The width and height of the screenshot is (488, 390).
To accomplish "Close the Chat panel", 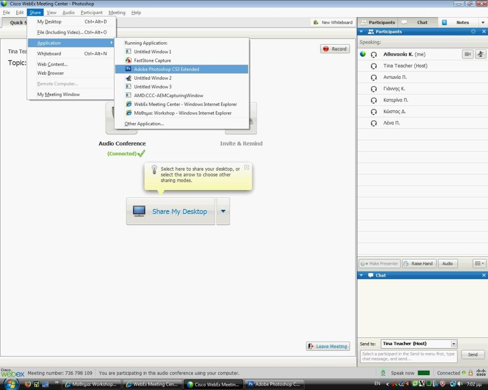I will pos(484,275).
